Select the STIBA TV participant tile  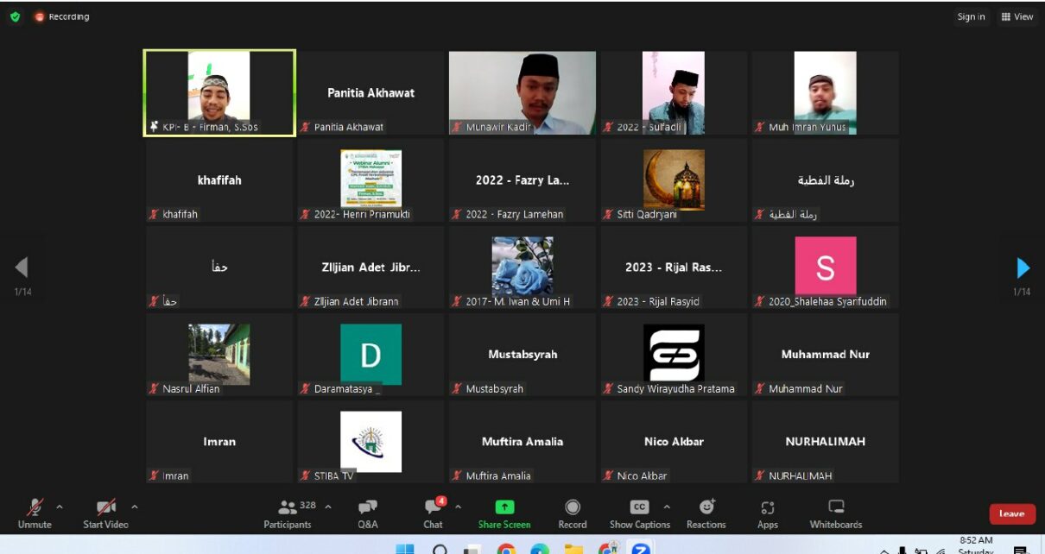coord(370,441)
